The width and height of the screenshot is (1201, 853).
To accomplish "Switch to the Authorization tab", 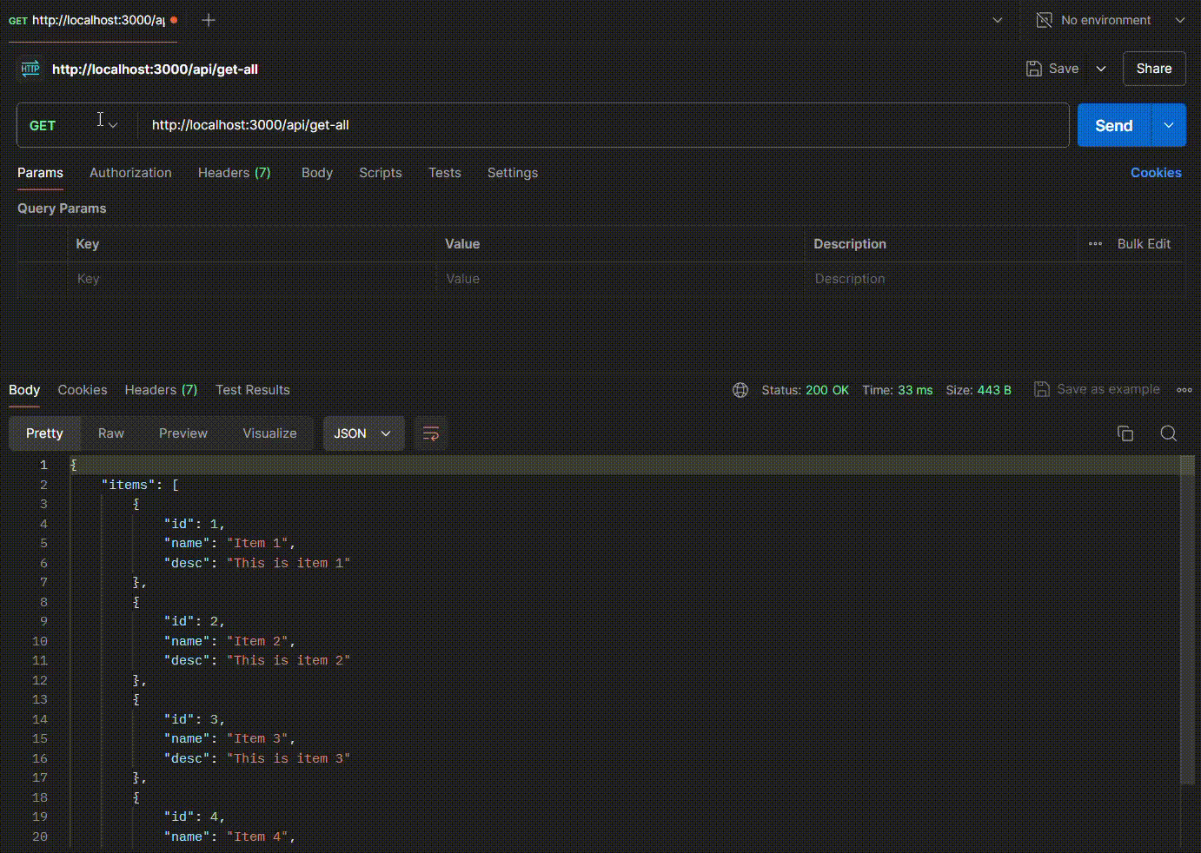I will 130,173.
